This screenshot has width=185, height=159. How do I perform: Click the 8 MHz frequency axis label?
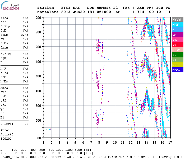(99, 142)
